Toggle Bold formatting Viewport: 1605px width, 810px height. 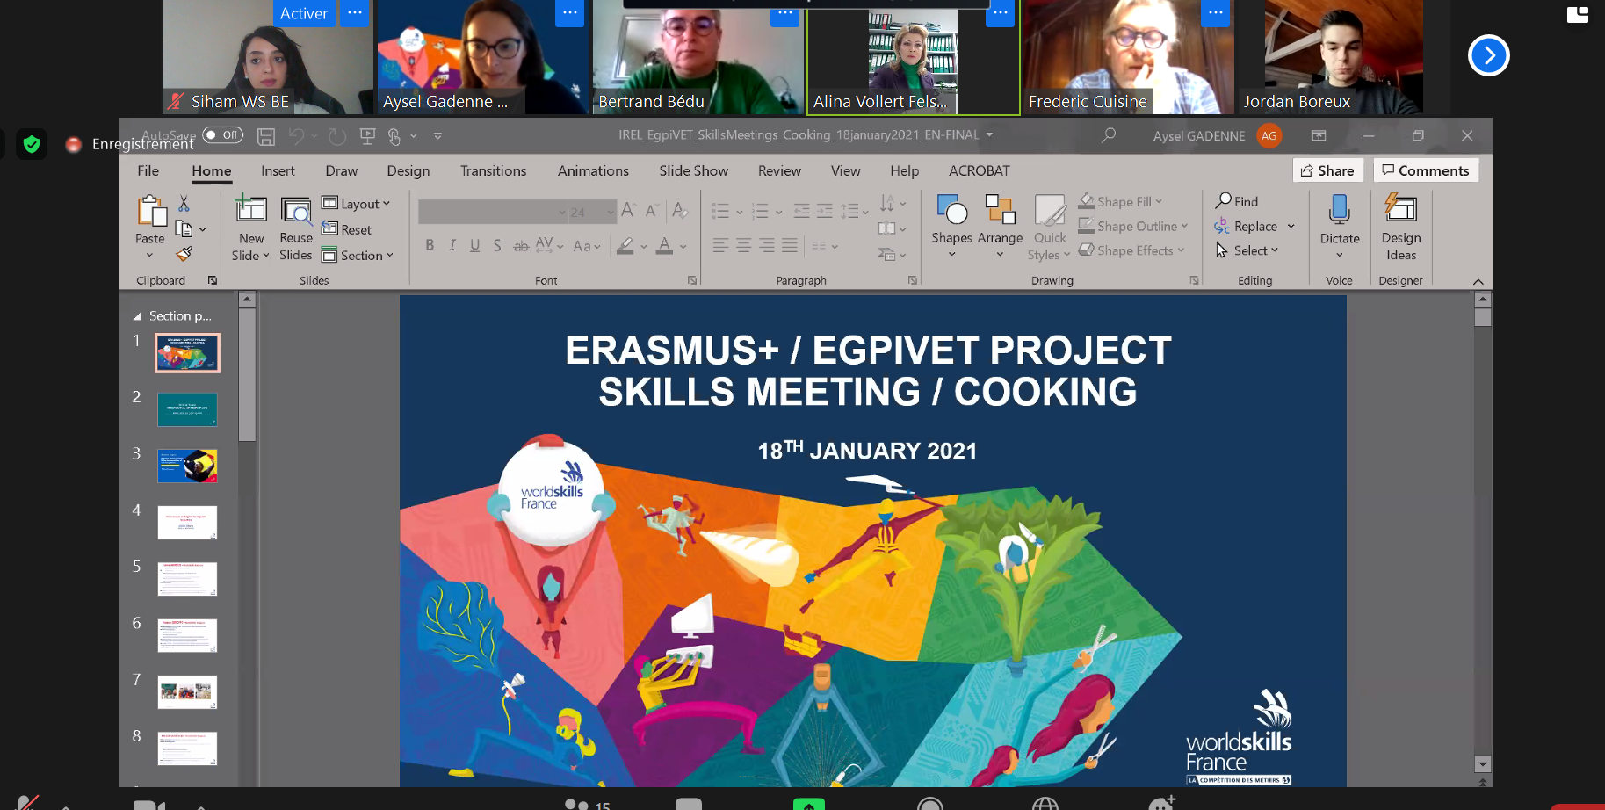pyautogui.click(x=430, y=245)
